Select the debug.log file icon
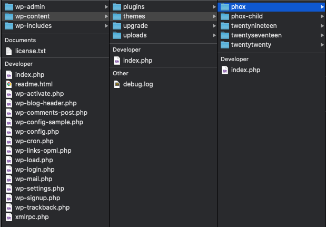This screenshot has width=326, height=227. pyautogui.click(x=117, y=84)
